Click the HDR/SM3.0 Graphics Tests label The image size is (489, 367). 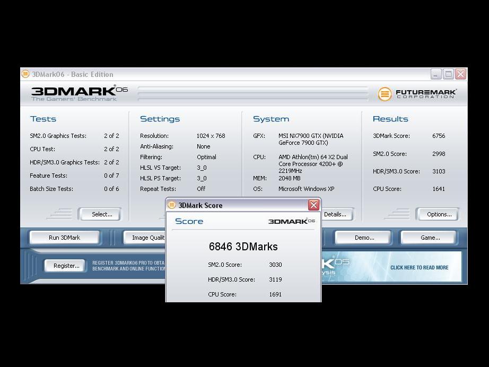pos(65,162)
